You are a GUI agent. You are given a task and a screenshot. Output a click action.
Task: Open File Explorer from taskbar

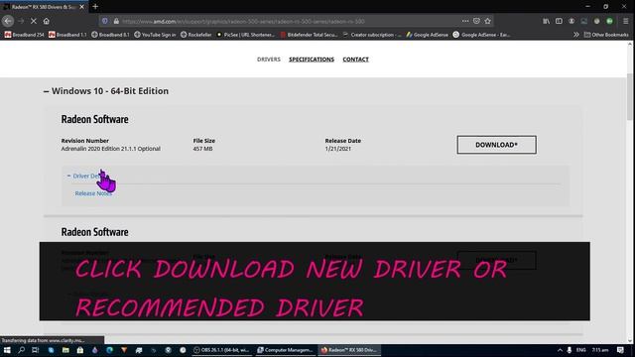[x=65, y=350]
